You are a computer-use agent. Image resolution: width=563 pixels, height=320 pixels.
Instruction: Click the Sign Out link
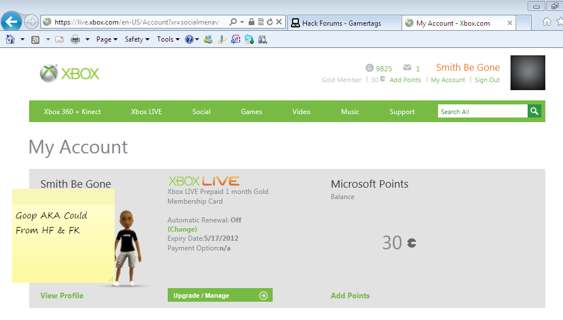point(487,80)
